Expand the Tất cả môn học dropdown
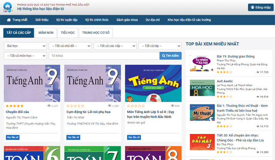This screenshot has width=275, height=160. click(25, 56)
